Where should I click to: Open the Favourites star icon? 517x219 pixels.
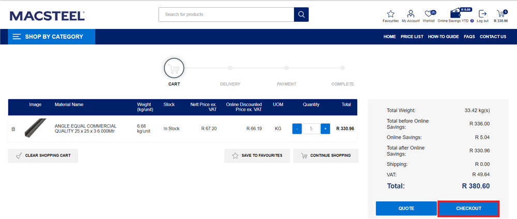390,14
